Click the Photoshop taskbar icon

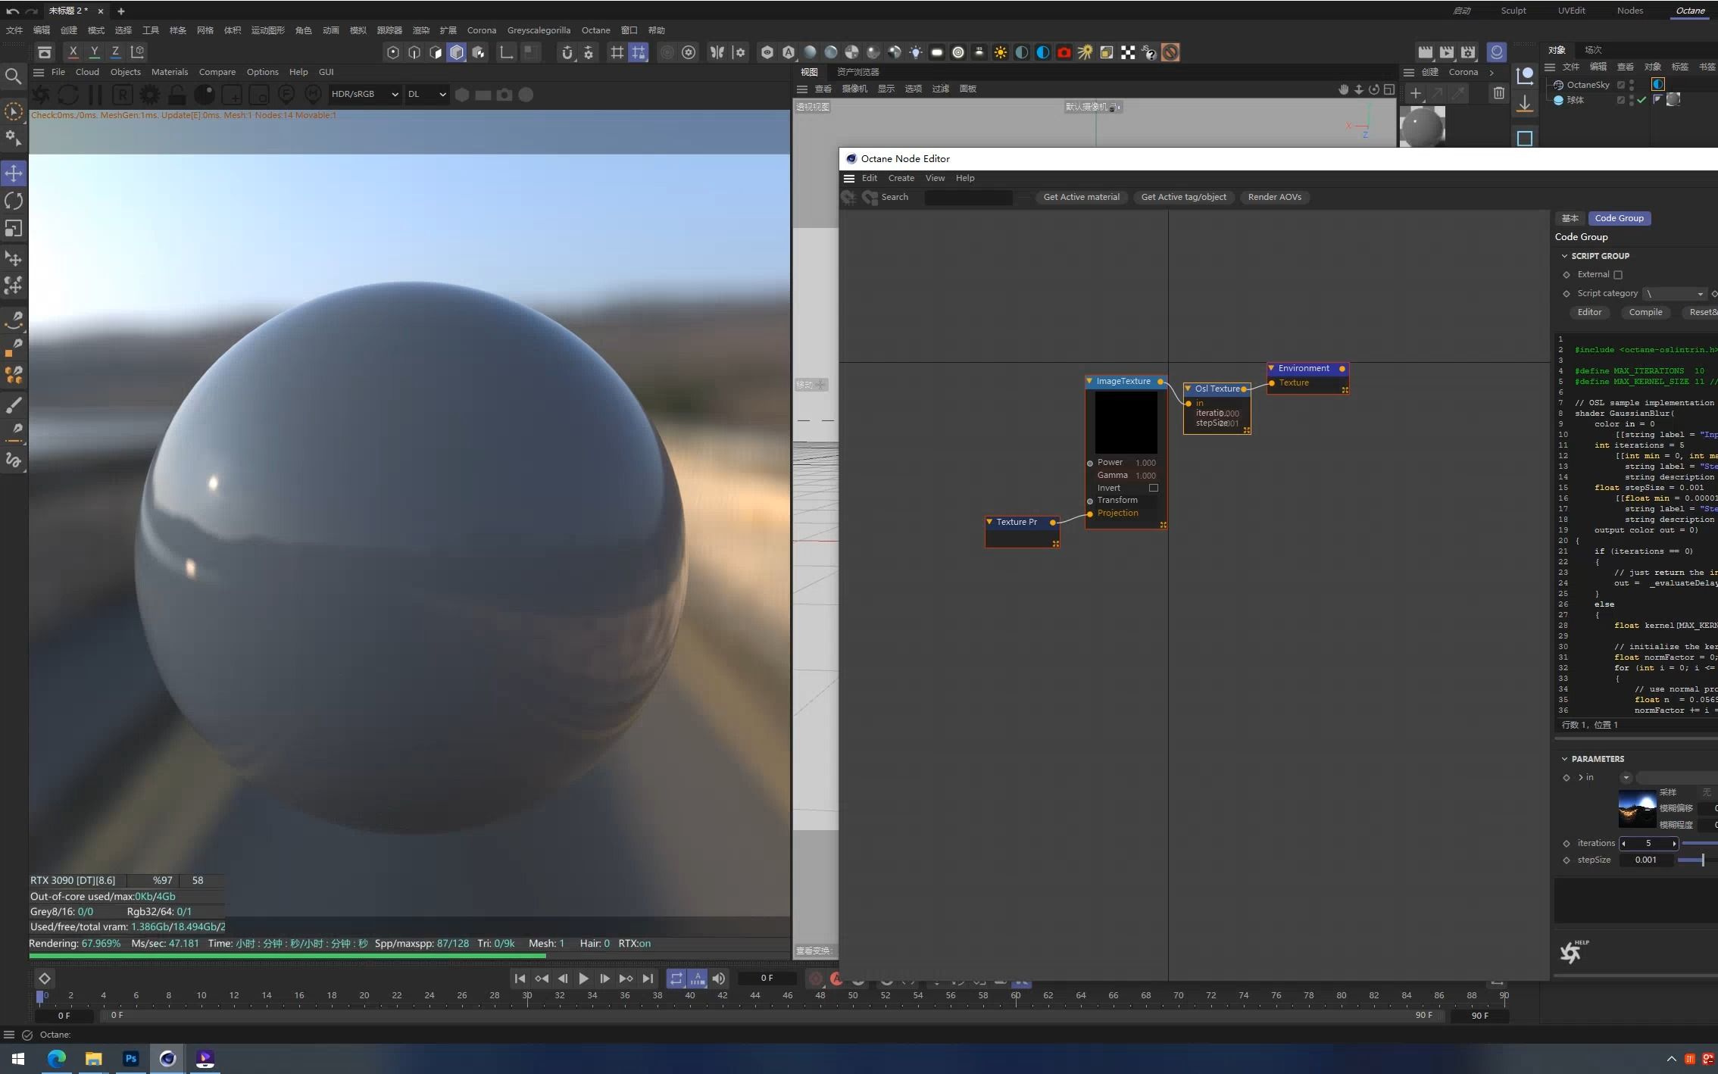(130, 1058)
